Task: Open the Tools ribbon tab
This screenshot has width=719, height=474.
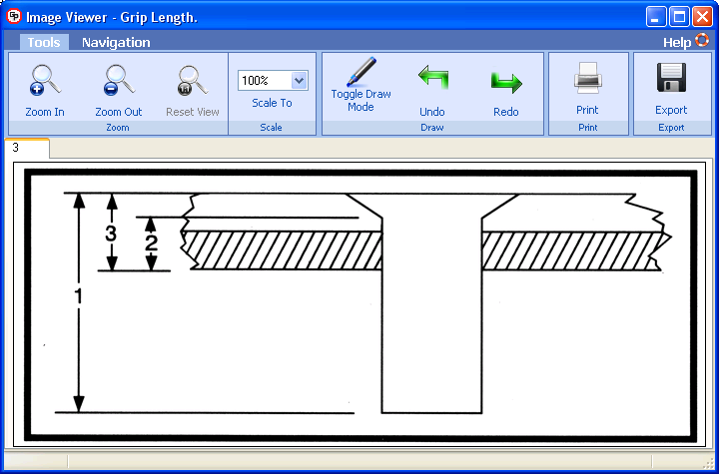Action: tap(44, 42)
